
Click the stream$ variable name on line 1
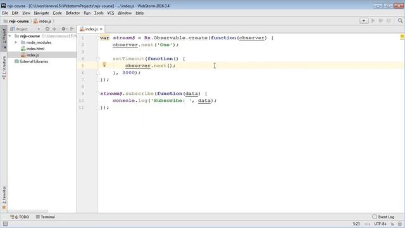coord(124,38)
